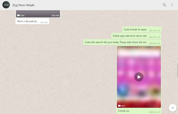Open the three-dot chat menu
This screenshot has height=114, width=178.
172,5
